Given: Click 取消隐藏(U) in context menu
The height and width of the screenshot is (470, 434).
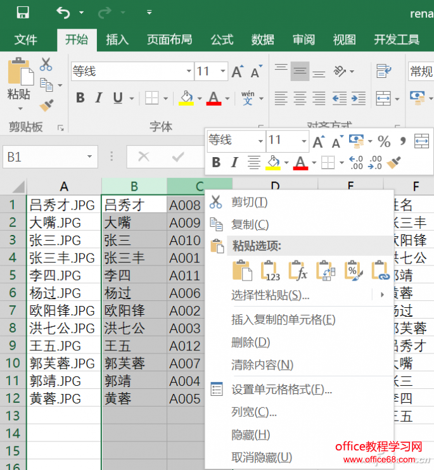Looking at the screenshot, I should click(x=262, y=457).
